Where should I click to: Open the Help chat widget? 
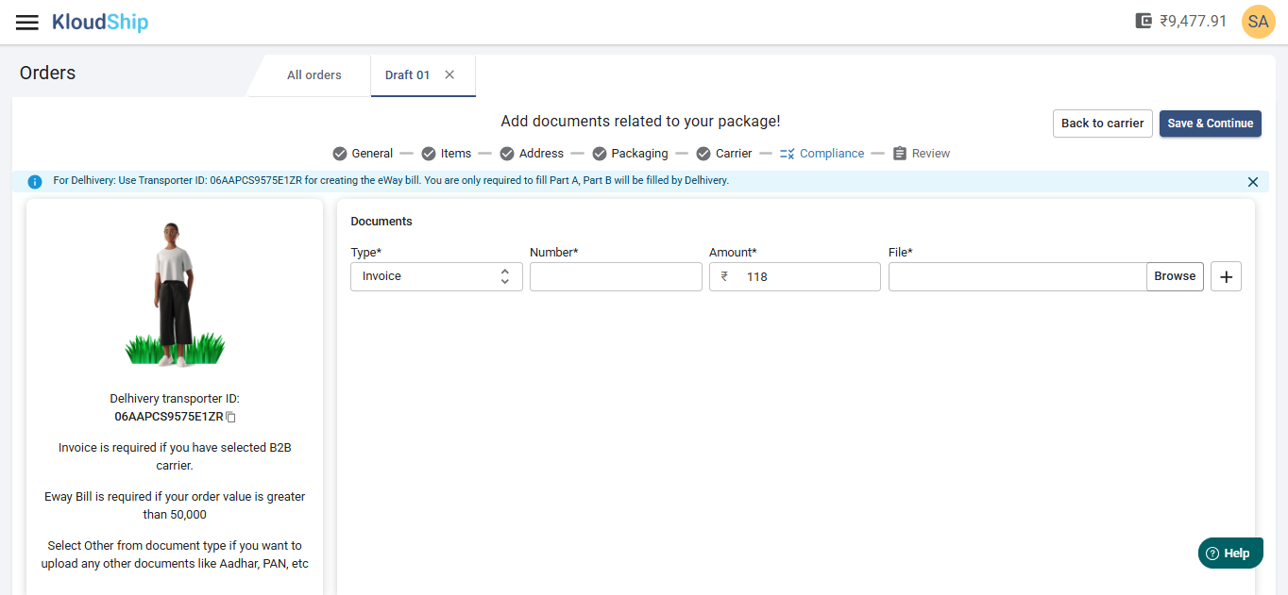1229,554
